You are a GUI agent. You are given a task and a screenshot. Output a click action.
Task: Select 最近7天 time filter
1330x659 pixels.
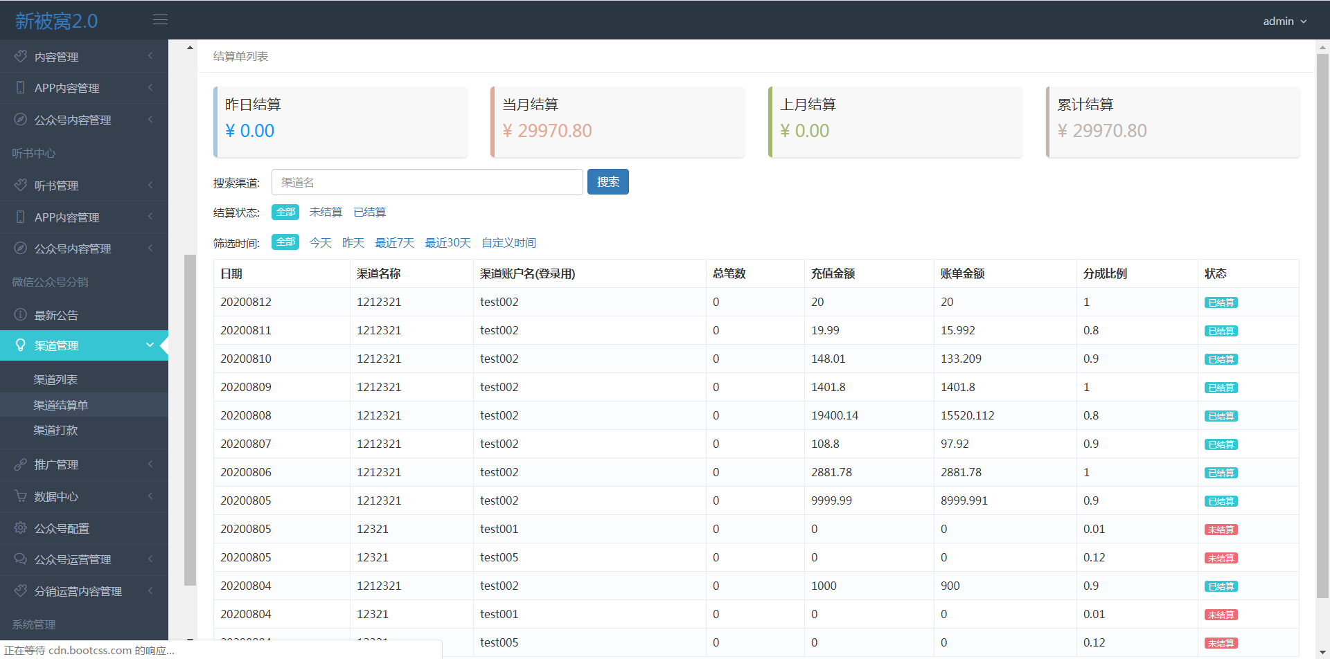(x=394, y=243)
